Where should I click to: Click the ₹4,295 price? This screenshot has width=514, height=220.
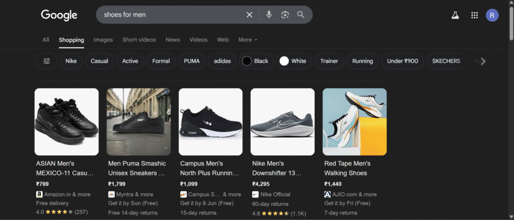[x=261, y=184]
